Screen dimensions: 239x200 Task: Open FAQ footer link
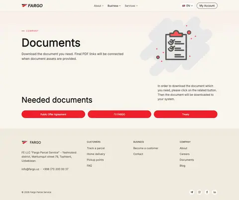tap(89, 166)
